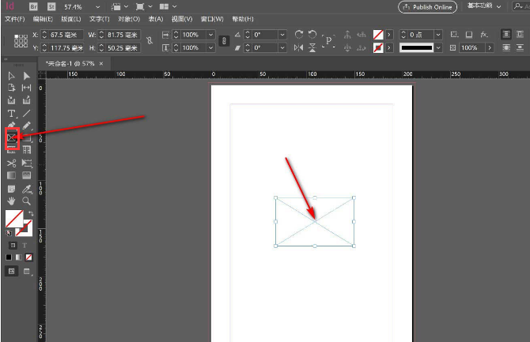The height and width of the screenshot is (342, 530).
Task: Open the 对象(O) menu
Action: pyautogui.click(x=129, y=18)
